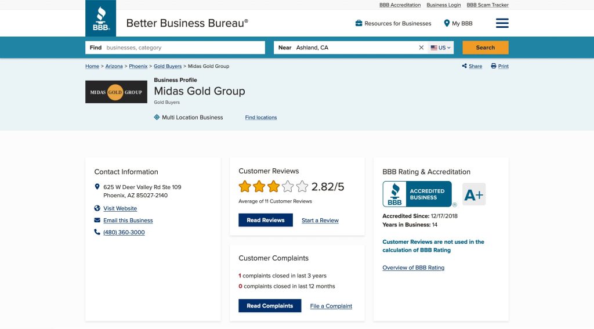
Task: Click the Print icon link
Action: coord(499,66)
